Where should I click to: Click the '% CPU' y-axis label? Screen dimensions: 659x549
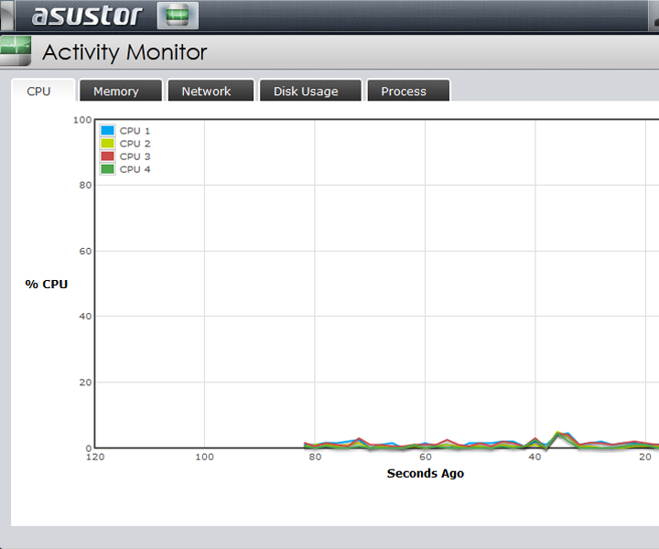[x=46, y=284]
